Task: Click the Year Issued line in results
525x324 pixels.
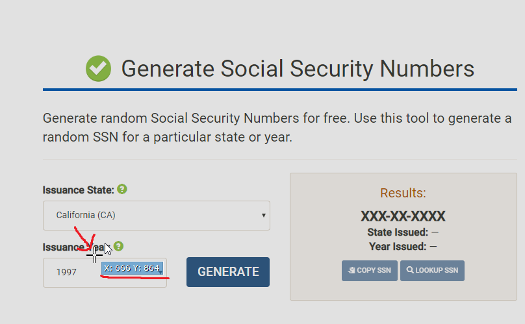Action: tap(403, 246)
